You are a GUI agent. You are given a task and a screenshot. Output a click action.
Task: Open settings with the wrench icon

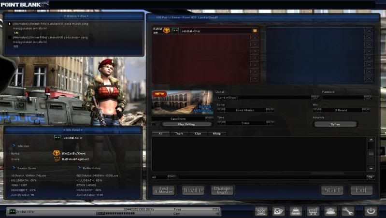coord(347,211)
